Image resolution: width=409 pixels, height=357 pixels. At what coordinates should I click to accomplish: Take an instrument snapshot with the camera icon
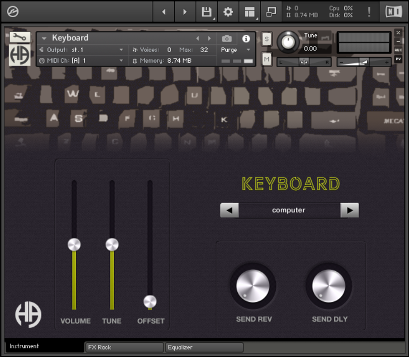(x=227, y=38)
